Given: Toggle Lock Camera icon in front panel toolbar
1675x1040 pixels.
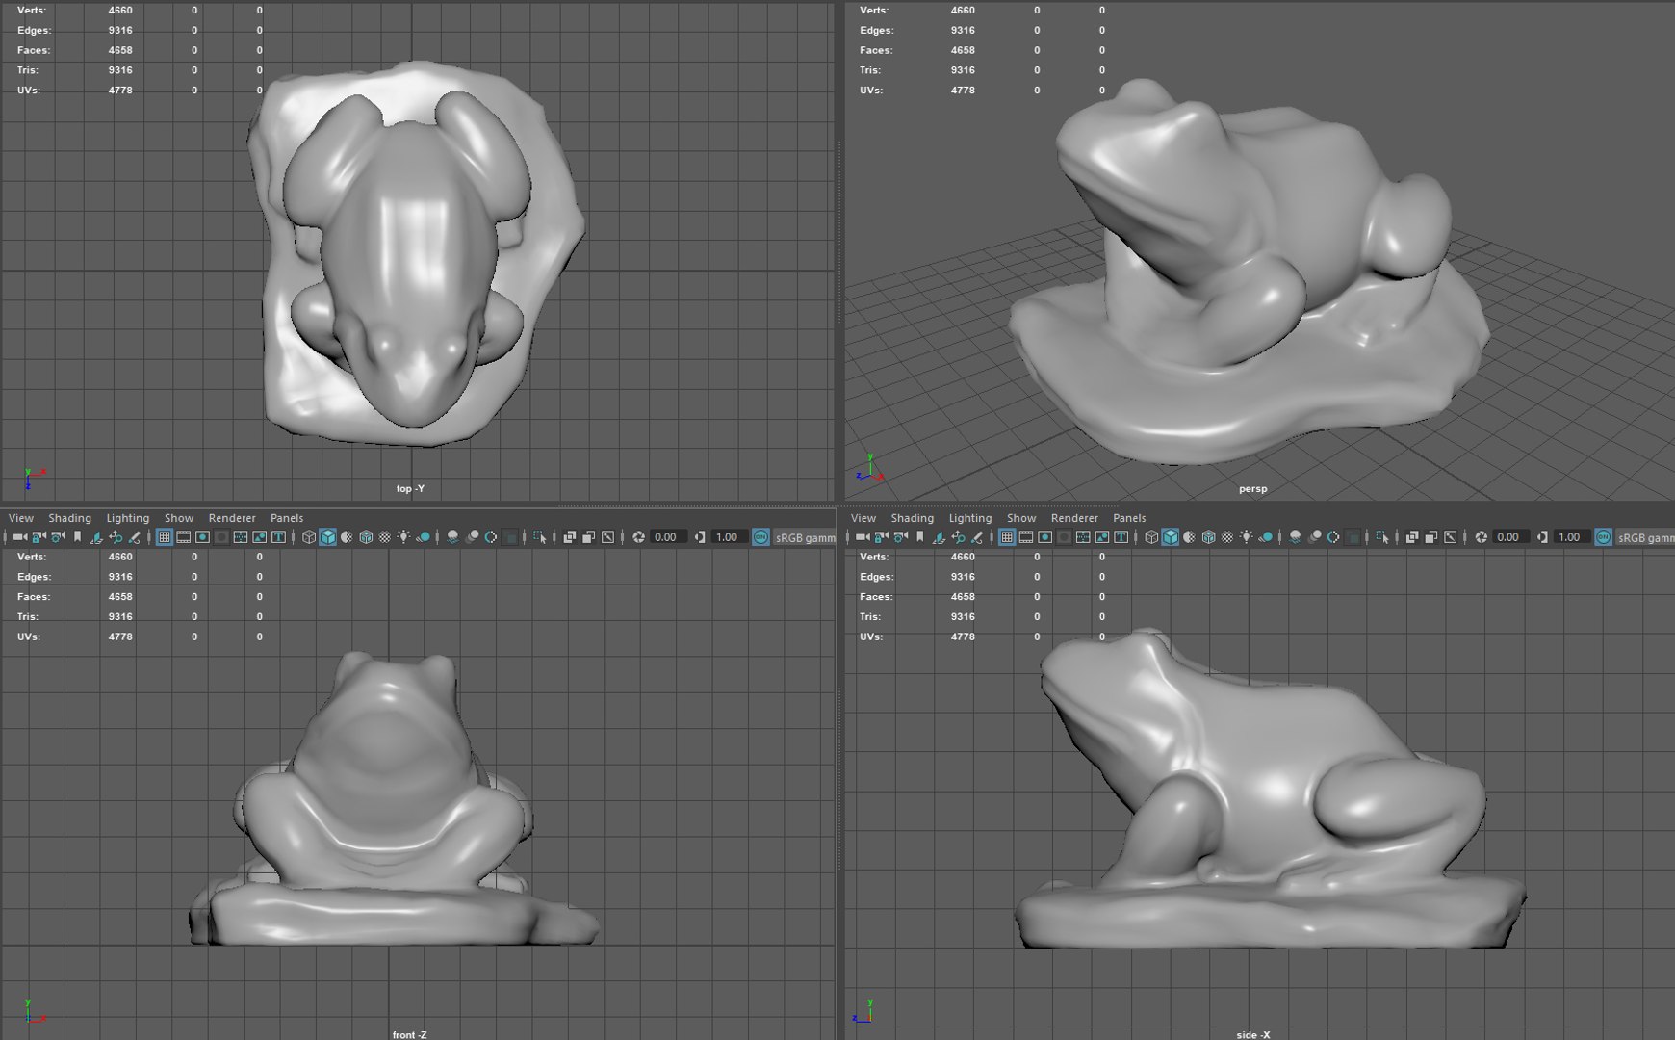Looking at the screenshot, I should click(39, 537).
